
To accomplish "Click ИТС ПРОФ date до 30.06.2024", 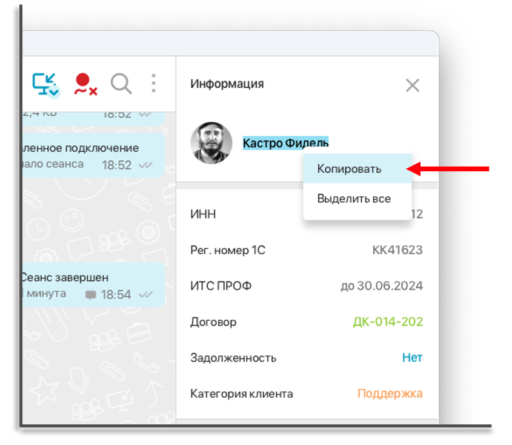I will [x=382, y=286].
